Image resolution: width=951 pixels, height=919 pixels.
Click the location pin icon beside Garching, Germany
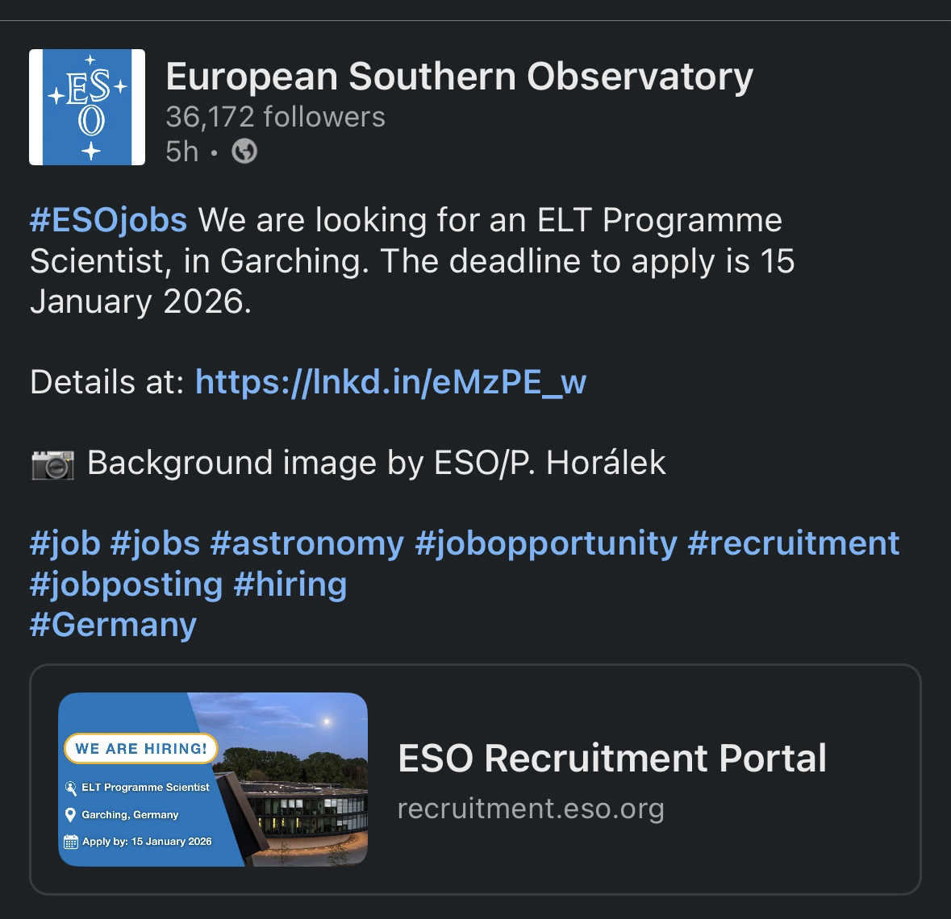tap(71, 815)
